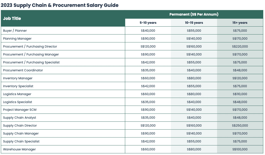Screen dimensions: 265x155
Task: Click the 'Permanent (S$ Per Annum)' header
Action: 194,14
